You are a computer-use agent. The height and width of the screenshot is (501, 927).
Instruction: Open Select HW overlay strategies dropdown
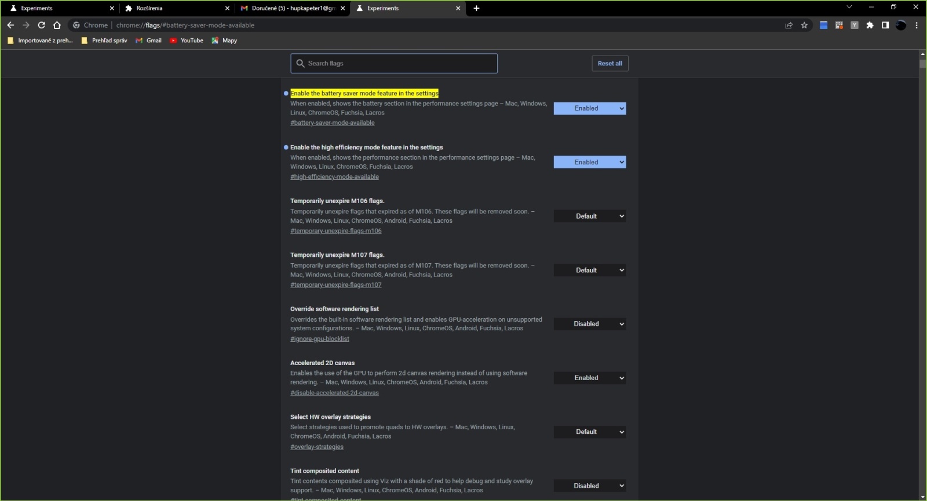589,432
